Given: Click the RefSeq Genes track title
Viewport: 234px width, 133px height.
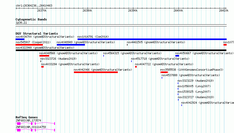Looking at the screenshot, I should pos(27,117).
